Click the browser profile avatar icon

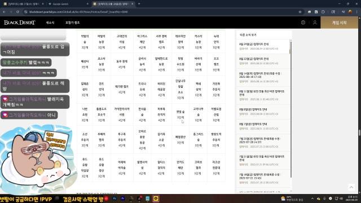coord(350,12)
